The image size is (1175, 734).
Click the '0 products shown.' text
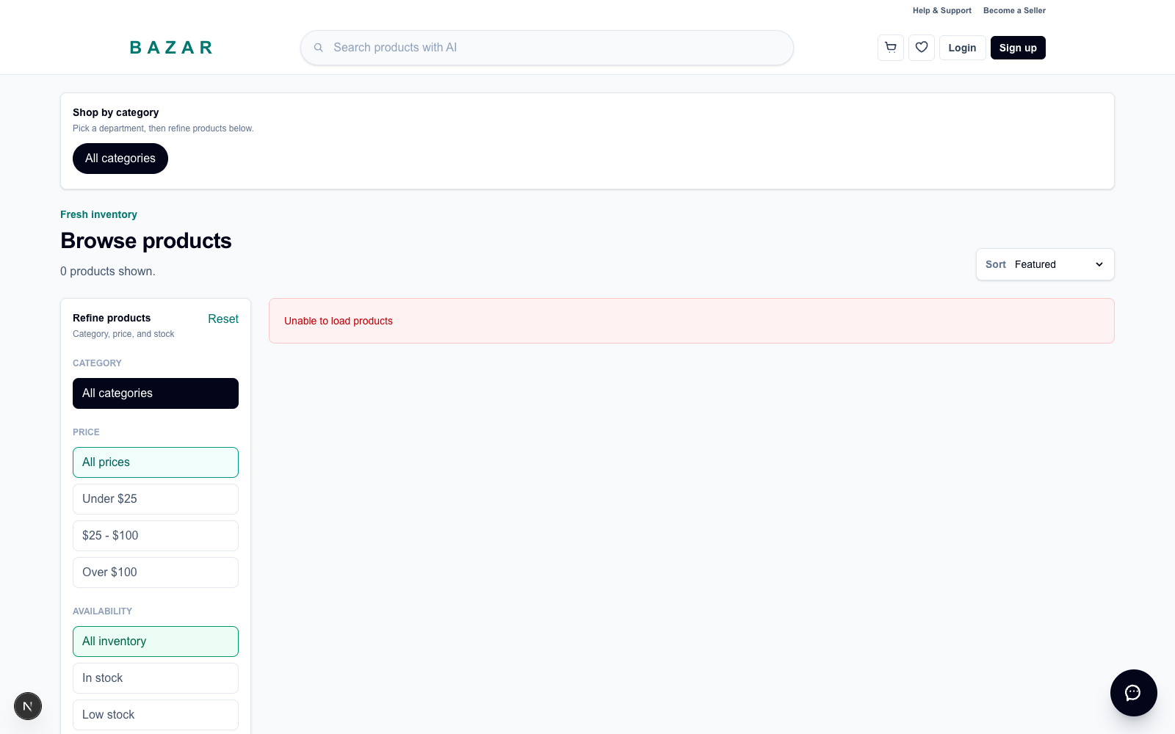coord(108,271)
